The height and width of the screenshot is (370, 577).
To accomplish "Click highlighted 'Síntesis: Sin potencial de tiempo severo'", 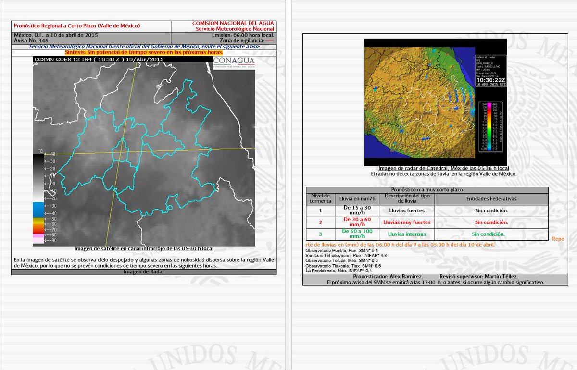I will 144,52.
